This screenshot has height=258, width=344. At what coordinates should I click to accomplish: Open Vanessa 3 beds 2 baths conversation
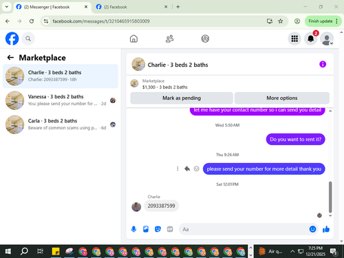pos(61,100)
